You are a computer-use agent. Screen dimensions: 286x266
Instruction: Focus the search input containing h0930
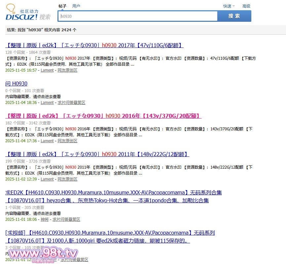(138, 16)
